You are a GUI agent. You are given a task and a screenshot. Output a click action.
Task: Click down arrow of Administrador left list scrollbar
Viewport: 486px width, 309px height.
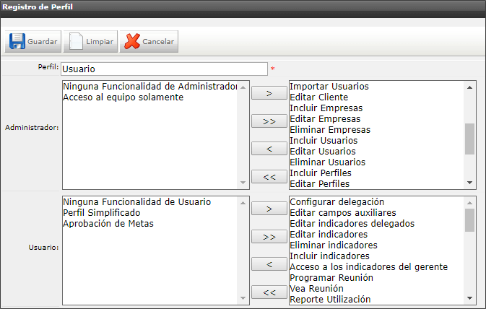pyautogui.click(x=243, y=183)
